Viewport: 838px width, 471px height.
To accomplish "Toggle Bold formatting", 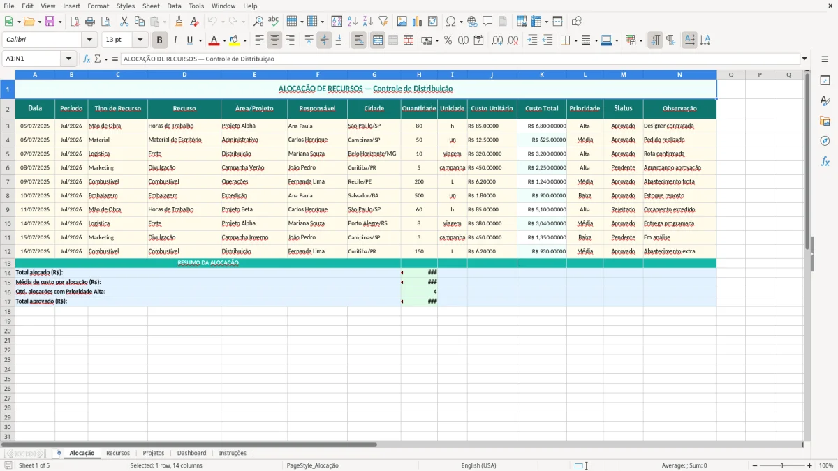I will tap(160, 40).
